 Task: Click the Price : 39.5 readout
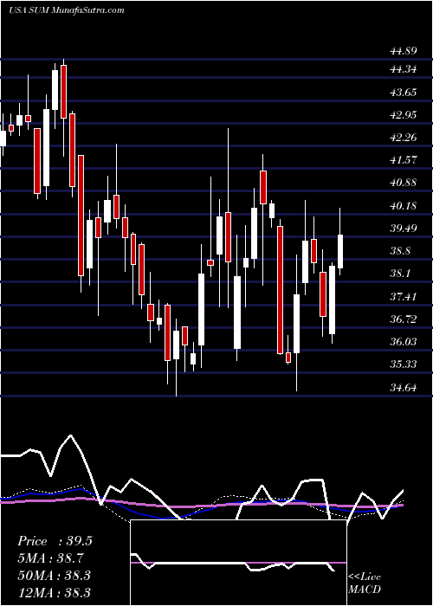(55, 541)
